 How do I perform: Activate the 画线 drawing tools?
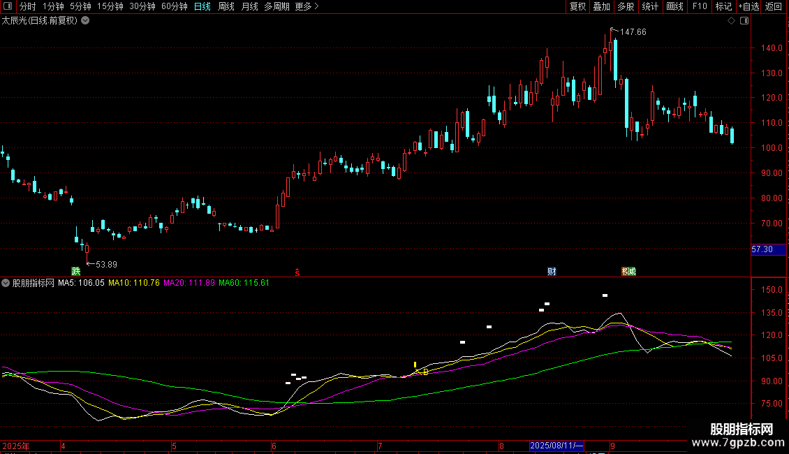click(x=674, y=6)
